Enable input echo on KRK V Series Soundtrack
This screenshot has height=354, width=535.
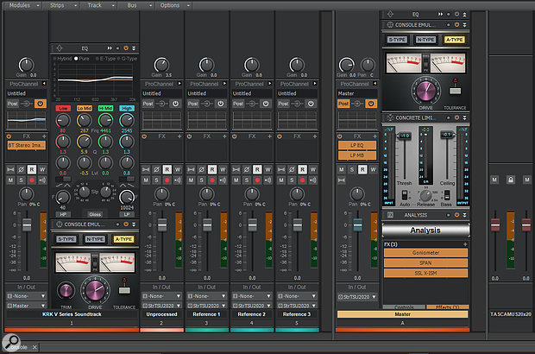(x=42, y=180)
